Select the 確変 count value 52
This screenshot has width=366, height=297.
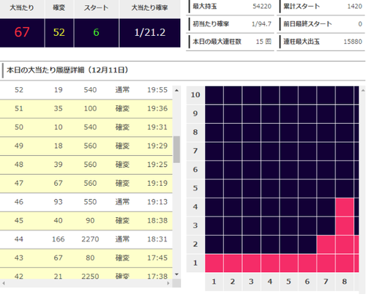[59, 32]
